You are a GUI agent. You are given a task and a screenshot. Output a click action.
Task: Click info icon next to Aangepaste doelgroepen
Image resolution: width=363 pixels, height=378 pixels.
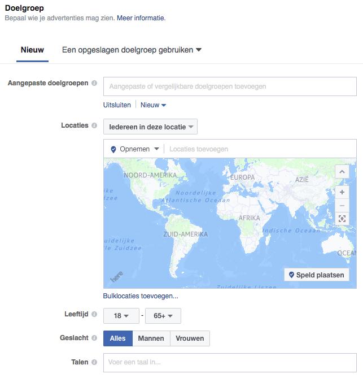coord(94,84)
